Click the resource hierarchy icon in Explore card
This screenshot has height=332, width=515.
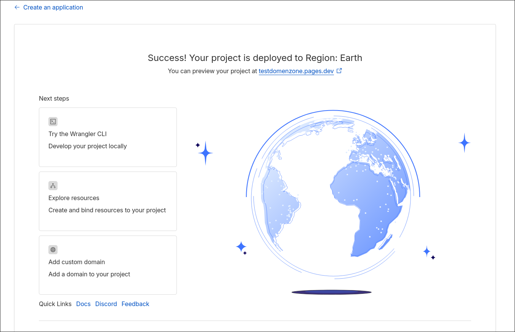pyautogui.click(x=53, y=186)
